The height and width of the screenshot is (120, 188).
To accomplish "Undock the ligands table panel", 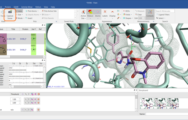I will tap(43, 25).
